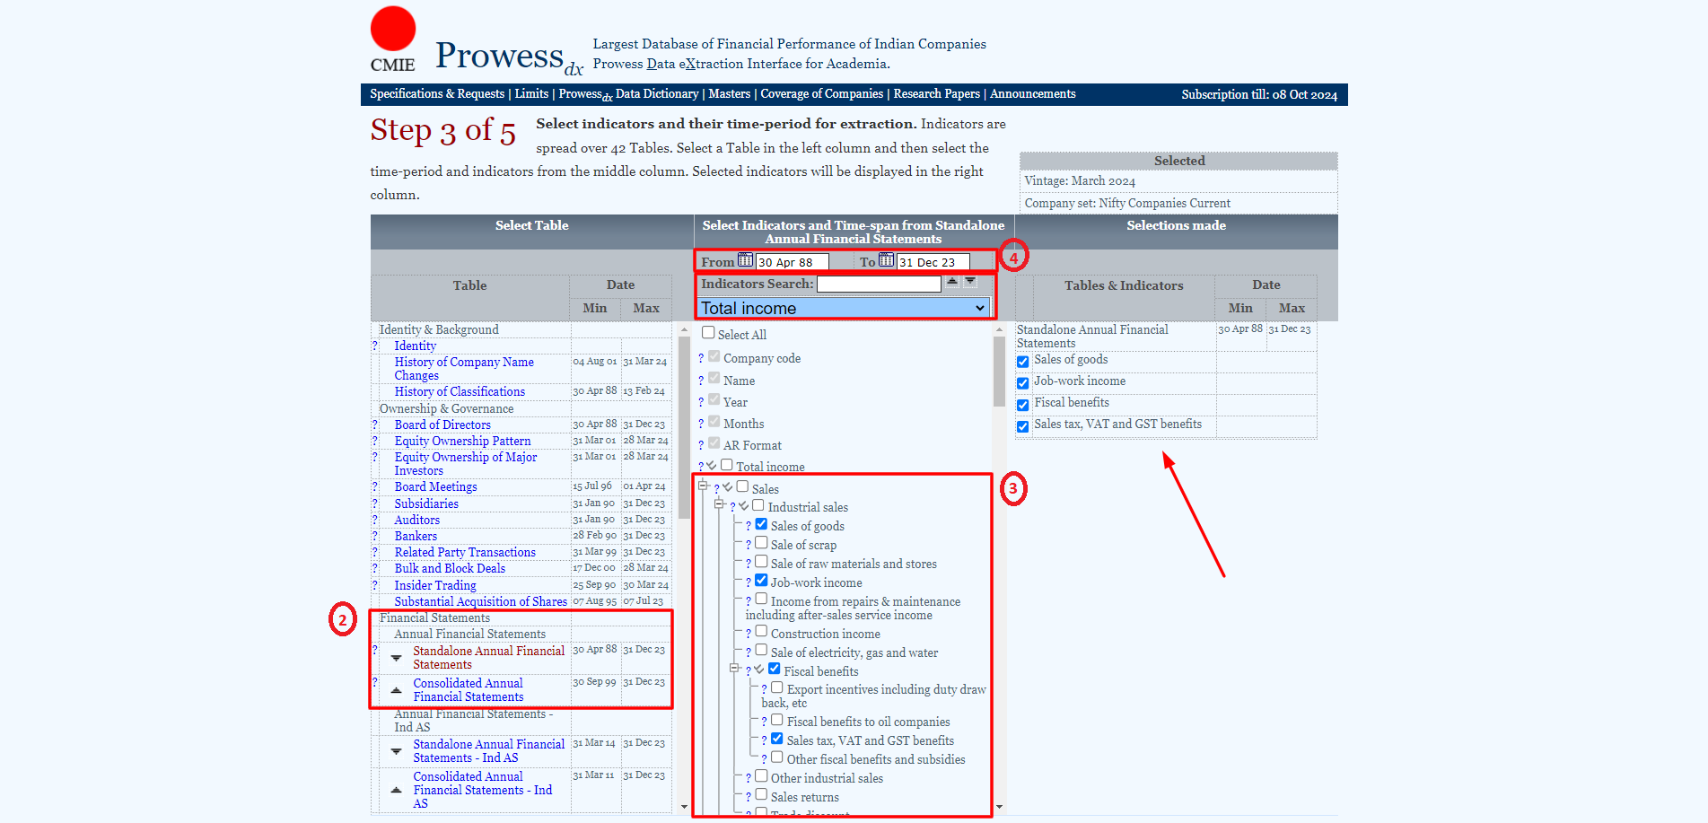The width and height of the screenshot is (1708, 823).
Task: Click the indicators list scrollbar thumb
Action: [999, 372]
